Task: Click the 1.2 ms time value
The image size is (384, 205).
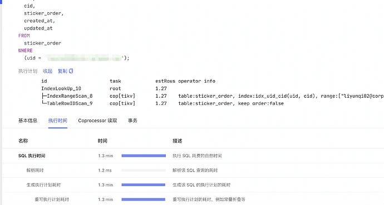Action: click(x=105, y=171)
